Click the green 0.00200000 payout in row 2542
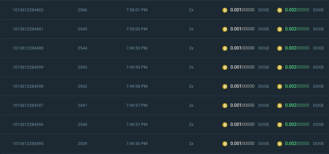 (x=297, y=86)
